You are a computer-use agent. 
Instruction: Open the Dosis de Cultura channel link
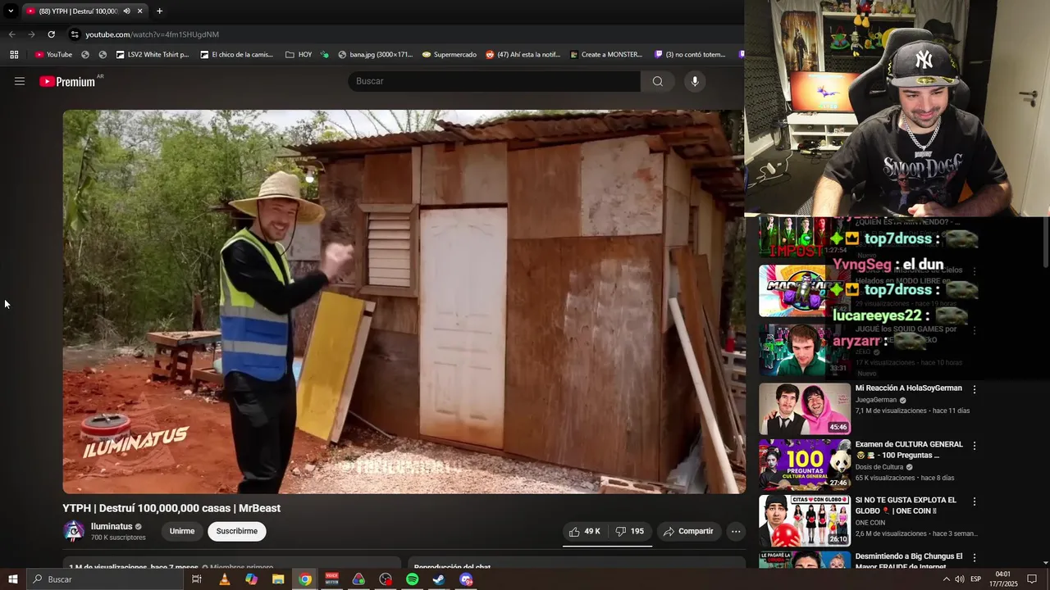[x=879, y=467]
